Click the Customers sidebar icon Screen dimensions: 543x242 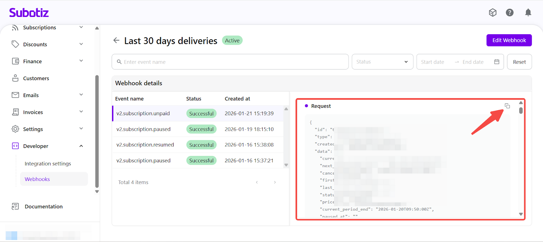point(15,78)
